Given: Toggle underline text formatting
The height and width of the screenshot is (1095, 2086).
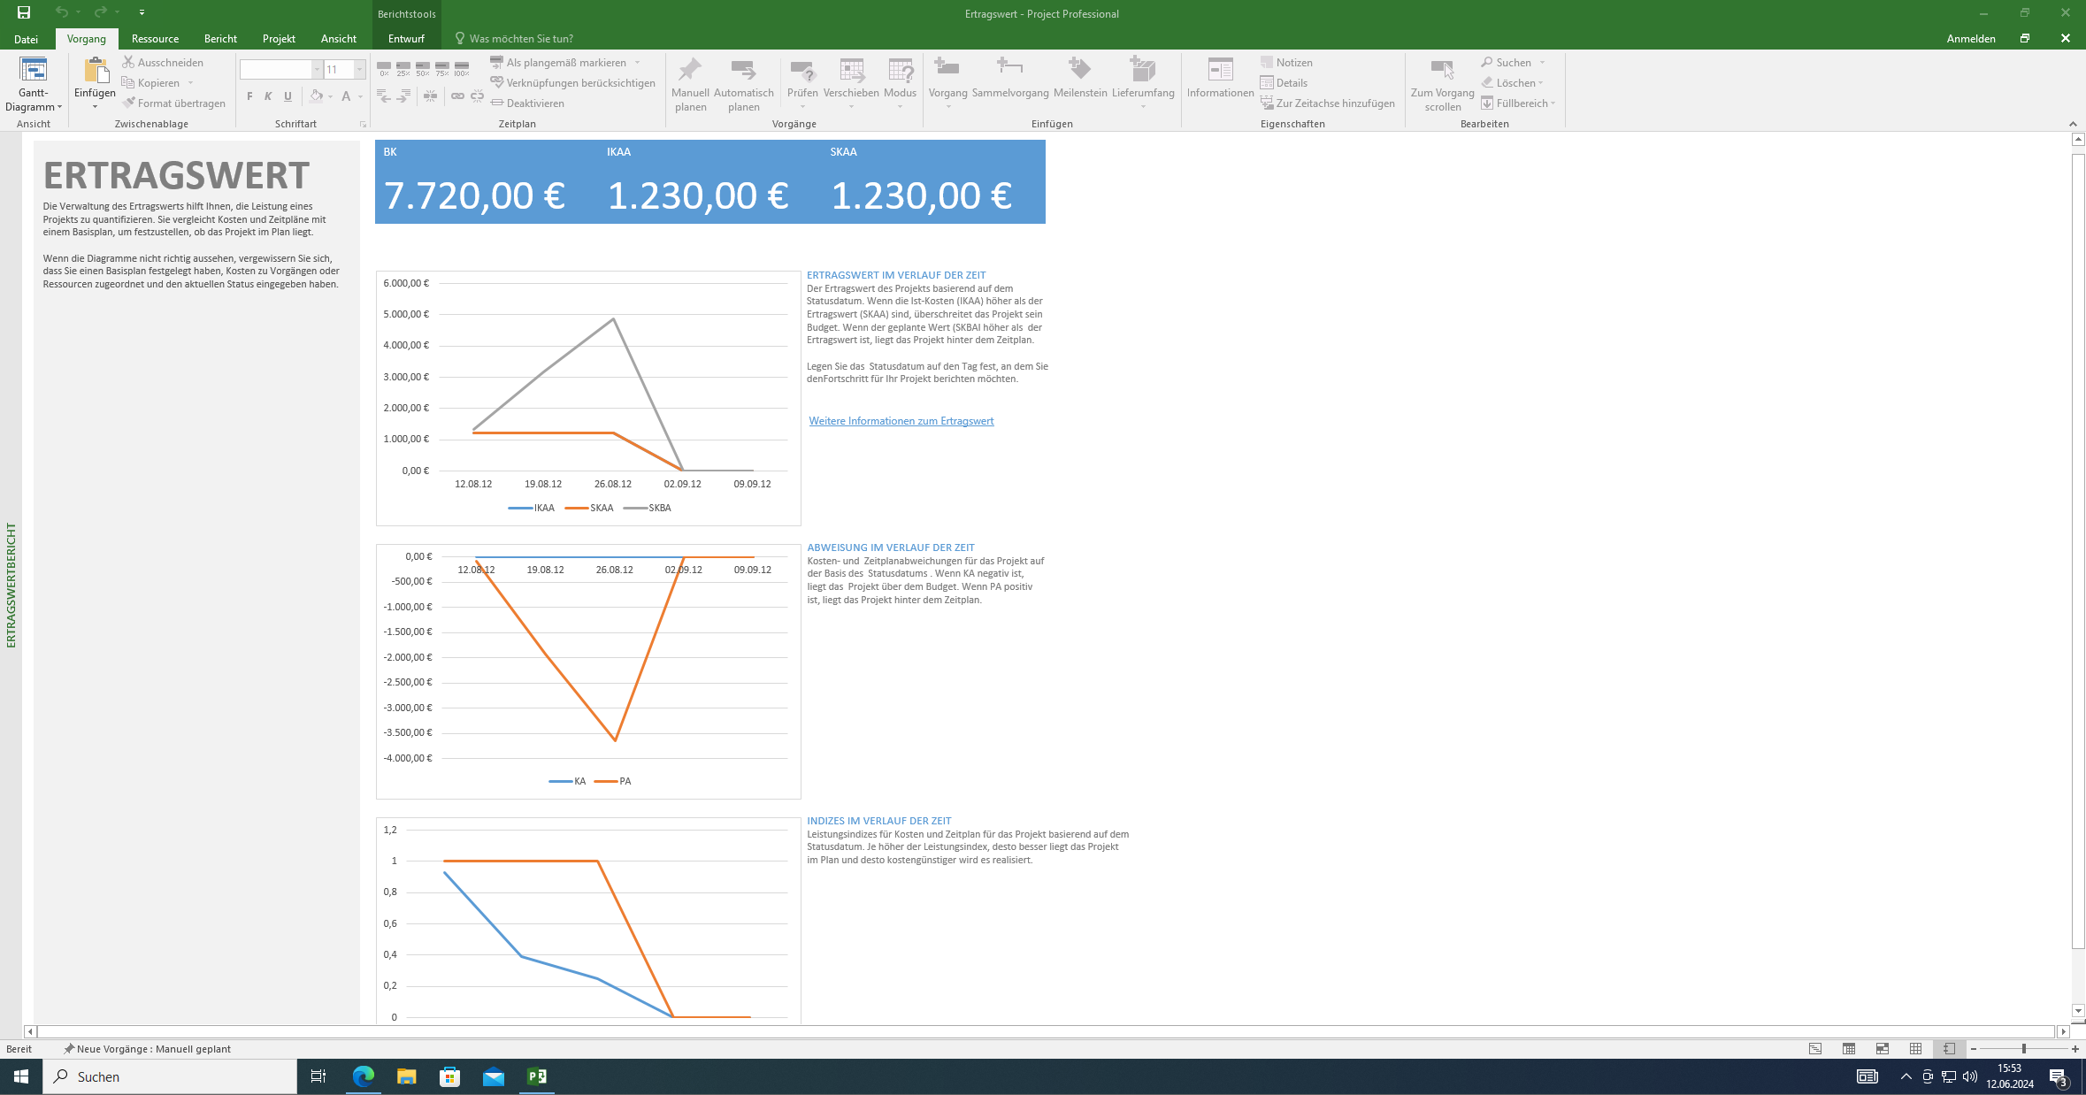Looking at the screenshot, I should pos(288,96).
